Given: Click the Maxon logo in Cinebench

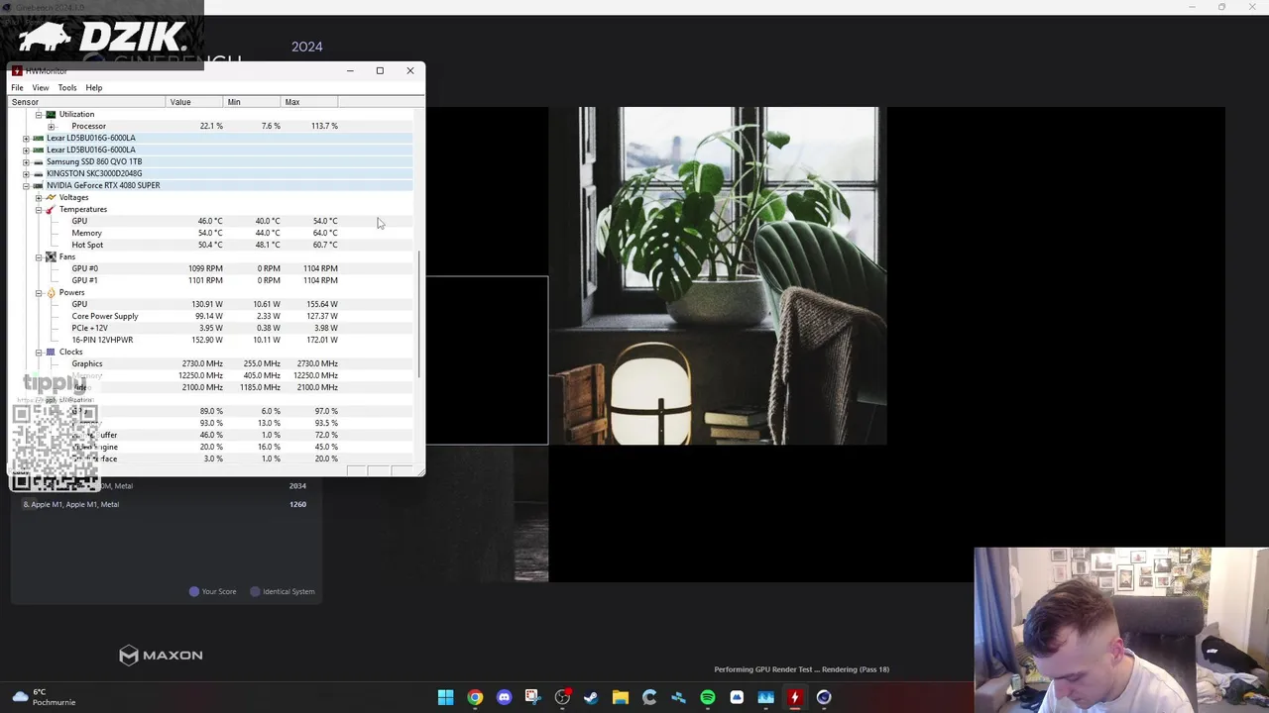Looking at the screenshot, I should pyautogui.click(x=161, y=655).
